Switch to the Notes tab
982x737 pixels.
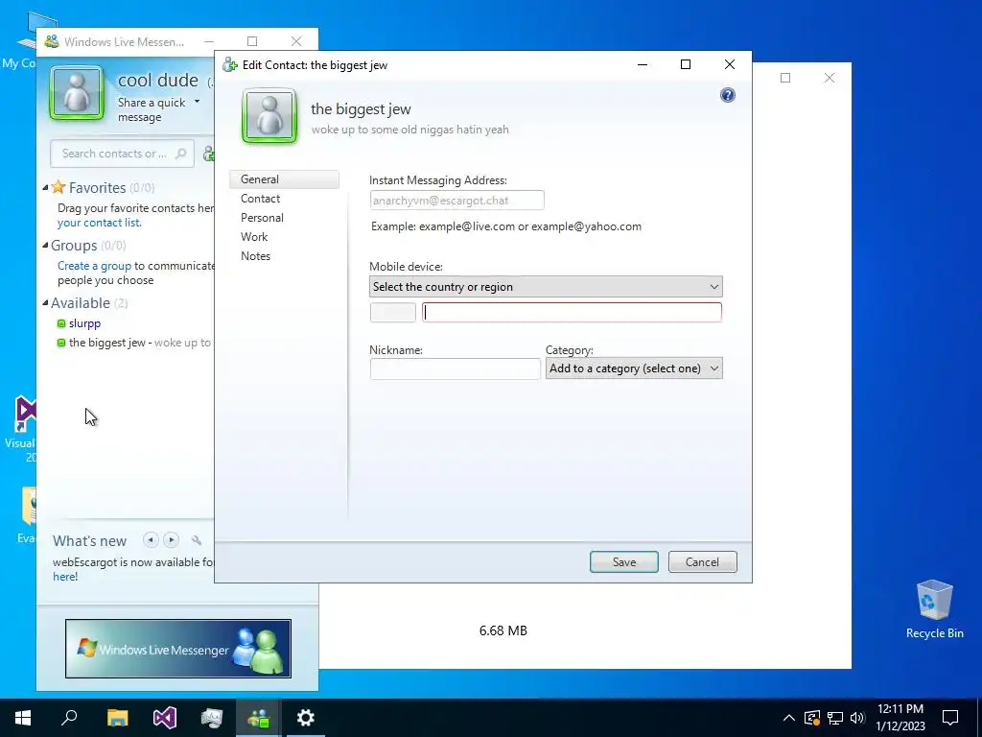tap(255, 256)
